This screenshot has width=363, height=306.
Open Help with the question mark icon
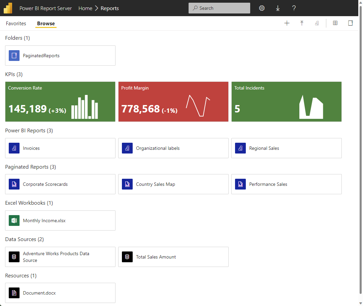point(294,8)
